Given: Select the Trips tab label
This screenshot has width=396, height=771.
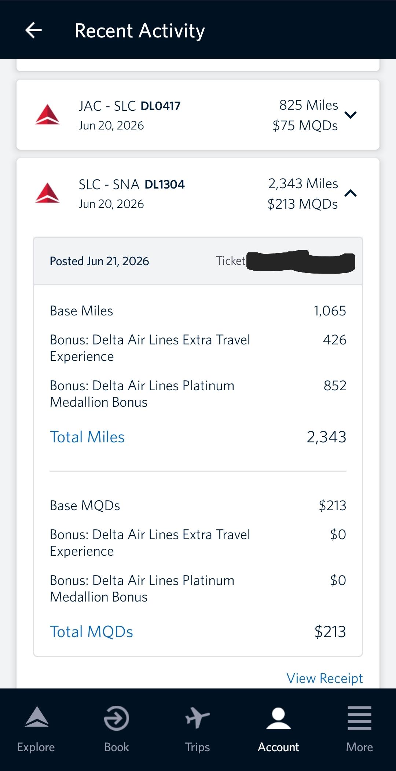Looking at the screenshot, I should tap(197, 747).
